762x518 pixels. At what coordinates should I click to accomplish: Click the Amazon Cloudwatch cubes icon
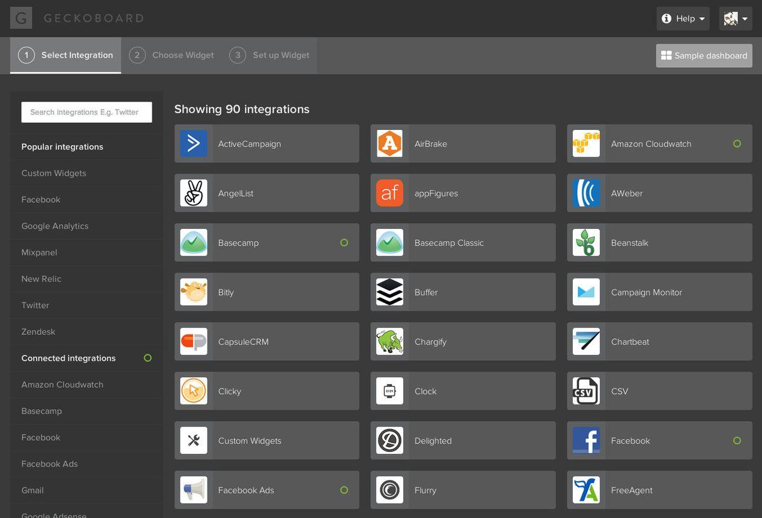tap(586, 144)
